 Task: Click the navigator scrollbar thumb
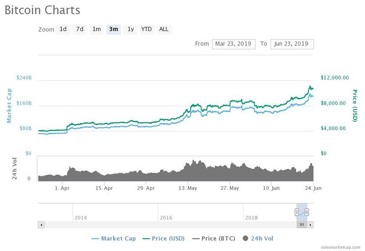click(x=302, y=225)
